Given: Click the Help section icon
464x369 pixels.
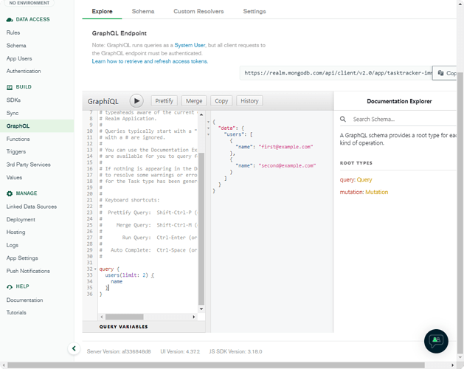Looking at the screenshot, I should [x=10, y=286].
